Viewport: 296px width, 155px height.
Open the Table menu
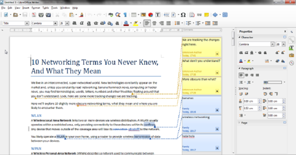[45, 8]
